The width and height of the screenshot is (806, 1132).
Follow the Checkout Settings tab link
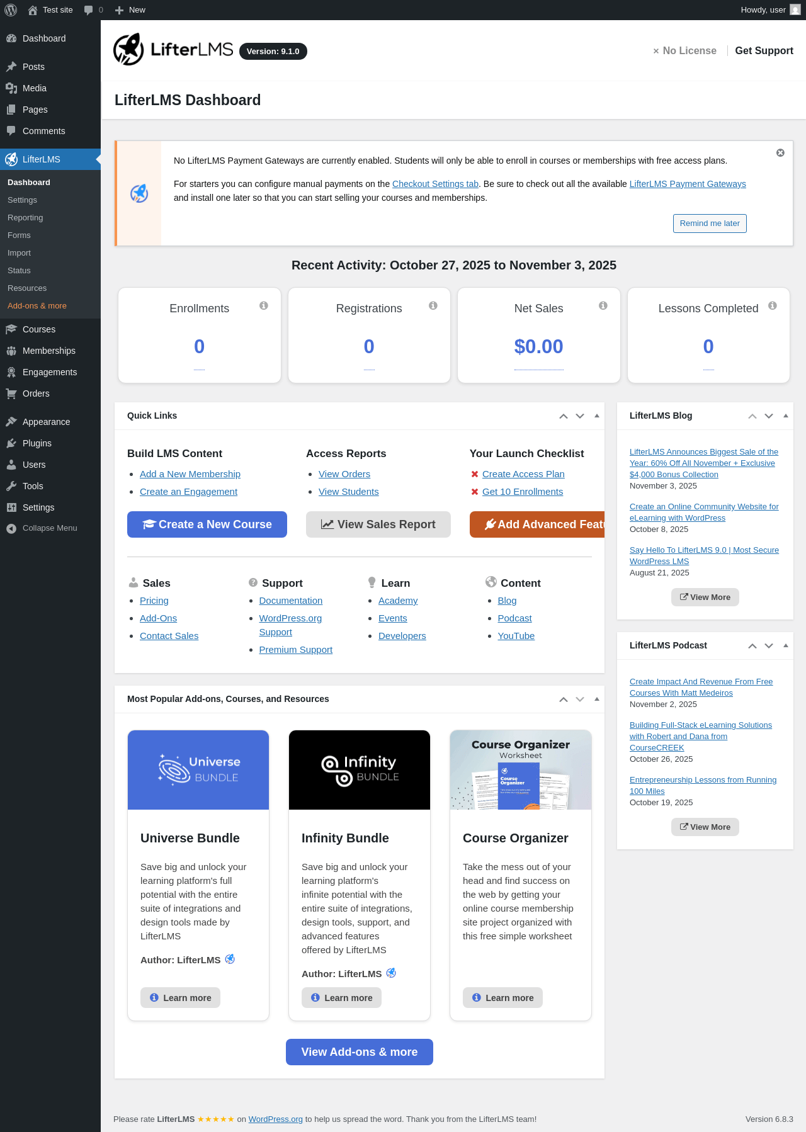pos(435,184)
